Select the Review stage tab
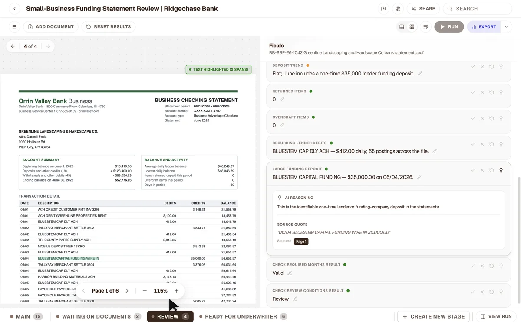521x325 pixels. coord(170,317)
